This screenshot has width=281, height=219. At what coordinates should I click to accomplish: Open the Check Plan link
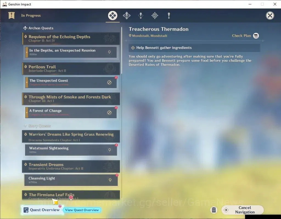tap(241, 36)
